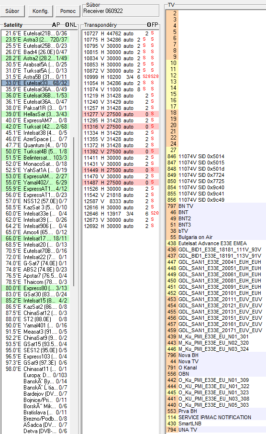266x434 pixels.
Task: Select TV channel O Kanal
Action: coord(216,368)
